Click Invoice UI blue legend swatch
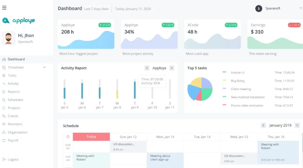This screenshot has height=168, width=303. pos(224,72)
